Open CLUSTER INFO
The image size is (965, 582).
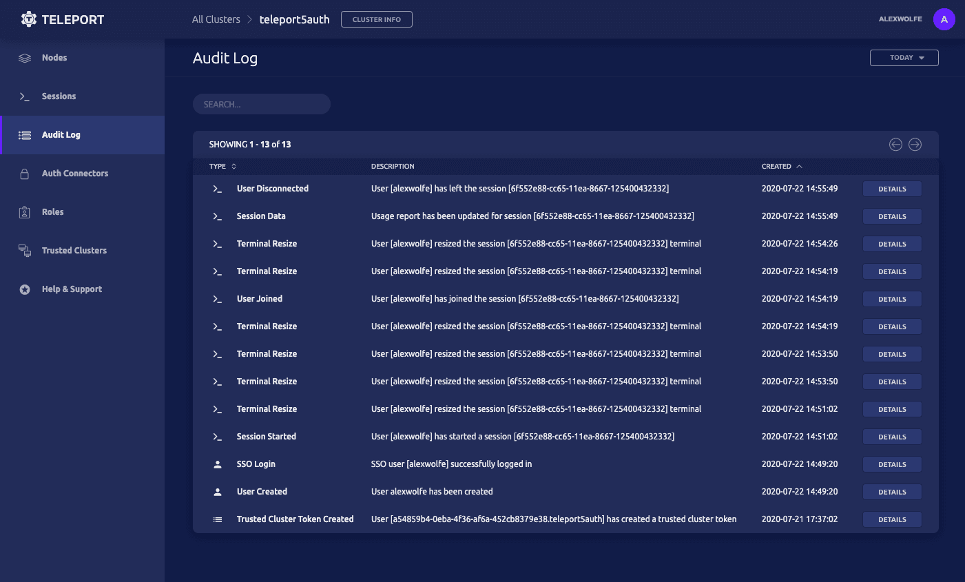tap(376, 19)
